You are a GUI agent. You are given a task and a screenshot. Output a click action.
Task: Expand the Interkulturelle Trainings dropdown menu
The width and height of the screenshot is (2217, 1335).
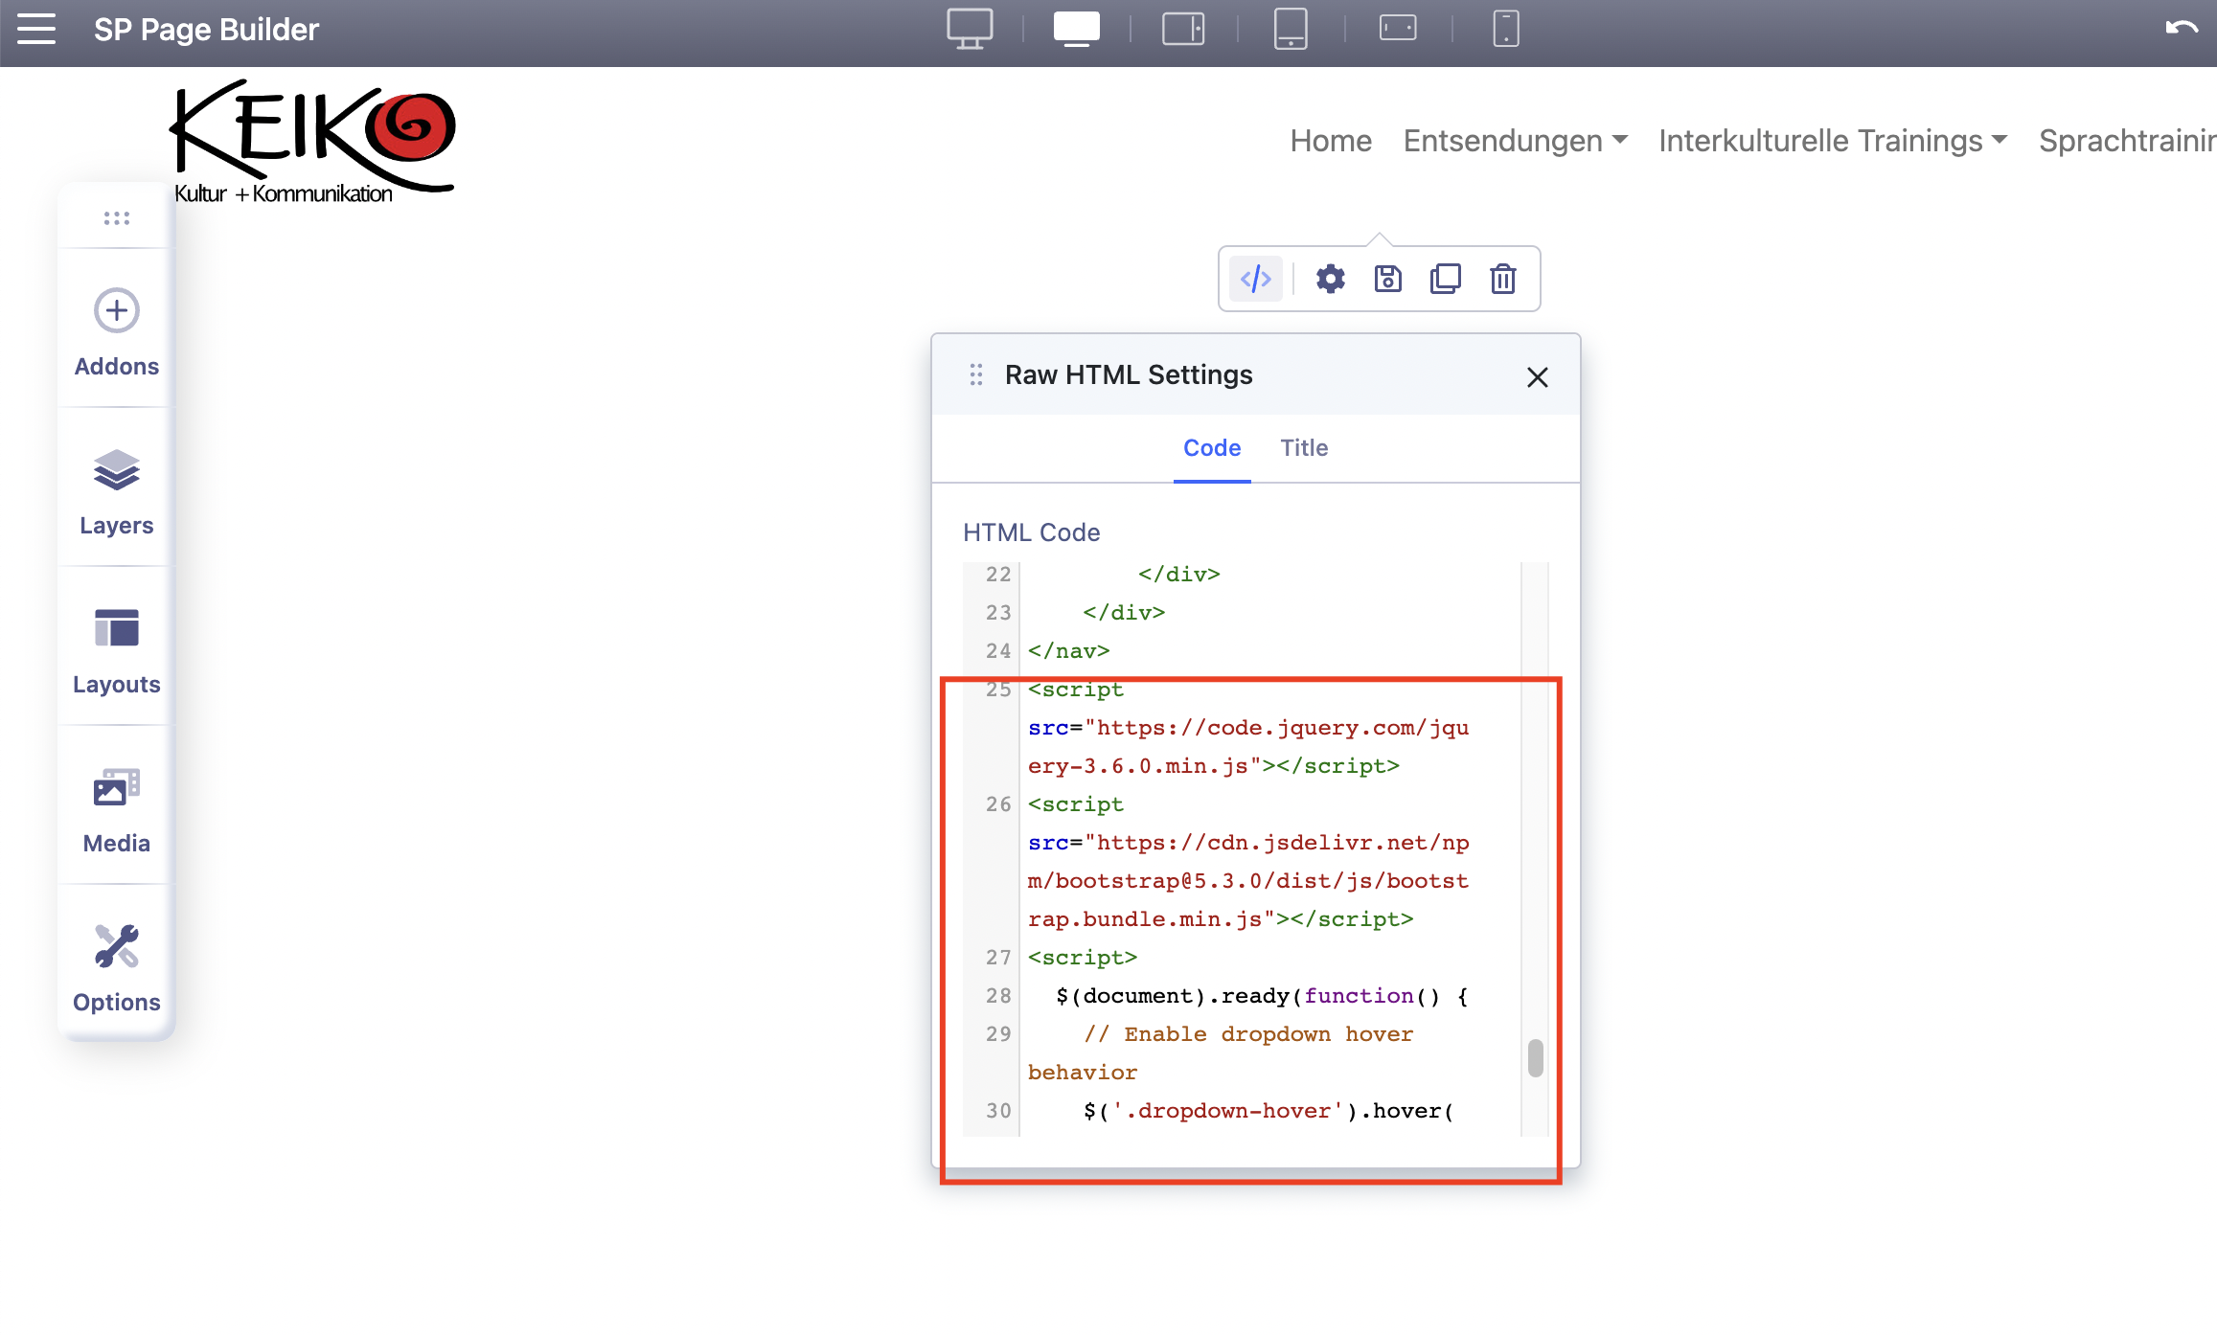pos(1833,141)
